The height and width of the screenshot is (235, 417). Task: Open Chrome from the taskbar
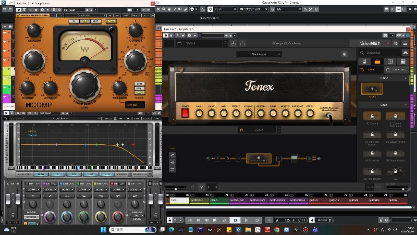click(x=277, y=230)
